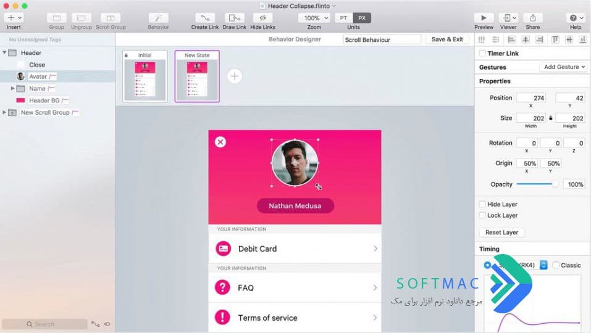Viewport: 591px width, 333px height.
Task: Select the avatar photo on canvas
Action: point(295,163)
